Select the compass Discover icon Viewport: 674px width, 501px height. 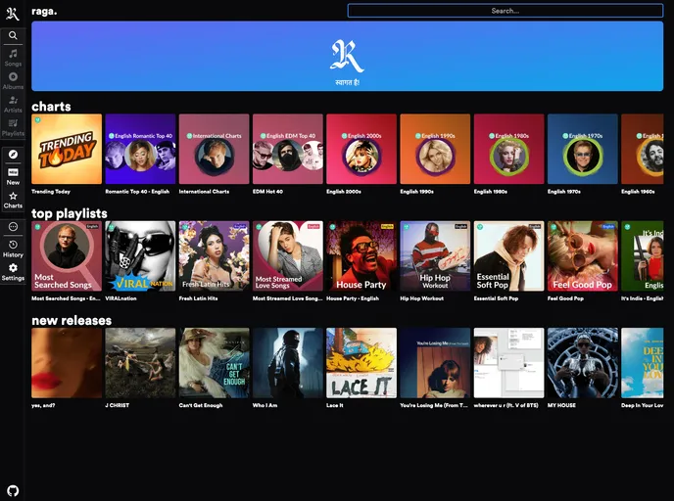tap(13, 155)
